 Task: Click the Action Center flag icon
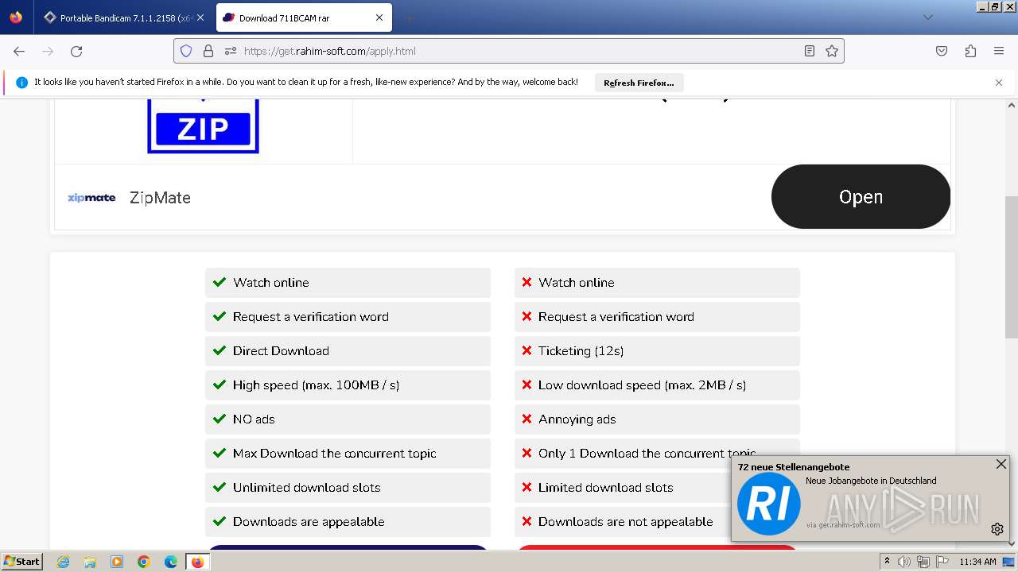pos(942,562)
